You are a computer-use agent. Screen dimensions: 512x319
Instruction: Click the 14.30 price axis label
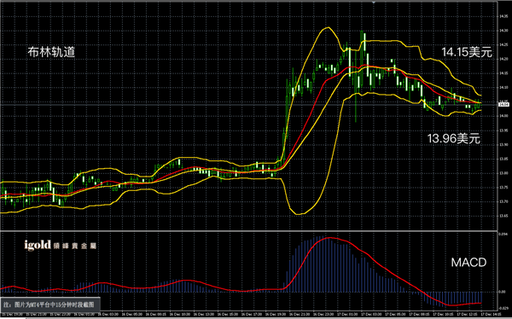503,31
